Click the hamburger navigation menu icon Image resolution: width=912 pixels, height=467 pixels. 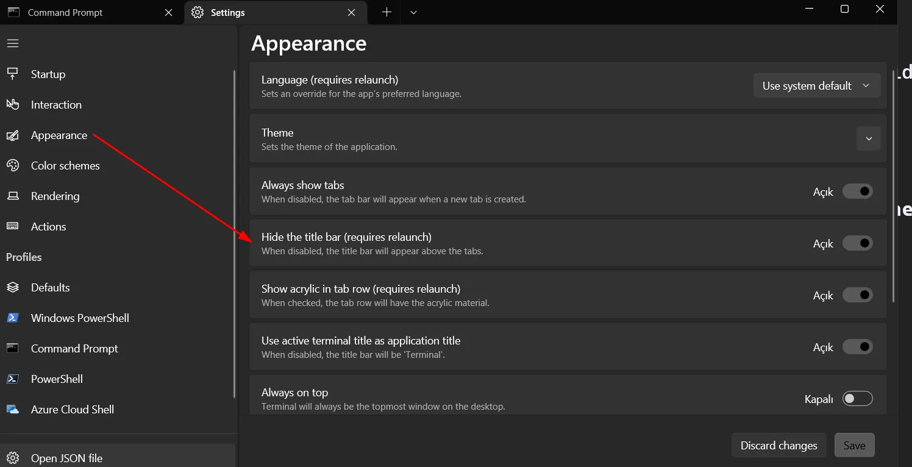click(13, 43)
